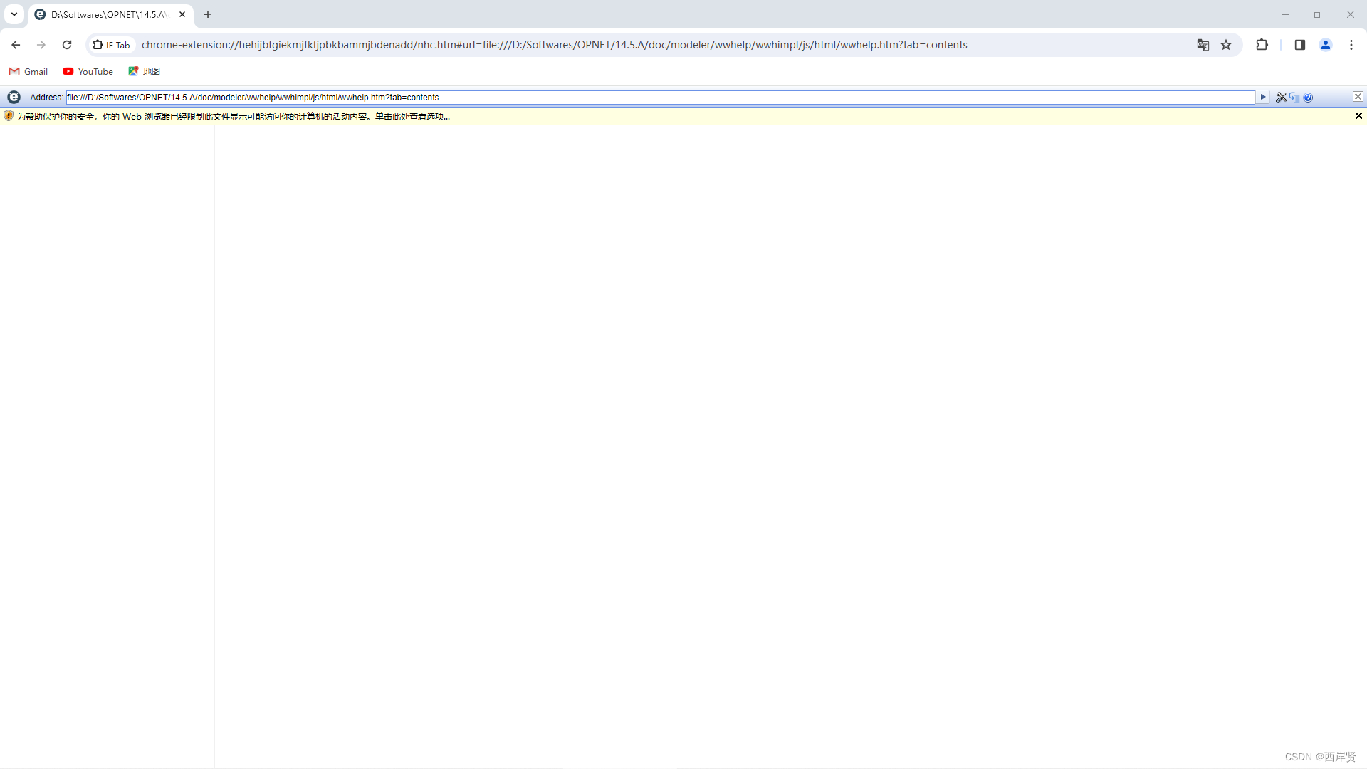
Task: Open Chrome three-dot menu
Action: coord(1351,45)
